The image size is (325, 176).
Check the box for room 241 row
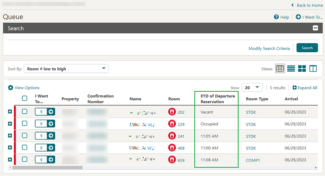(25, 135)
